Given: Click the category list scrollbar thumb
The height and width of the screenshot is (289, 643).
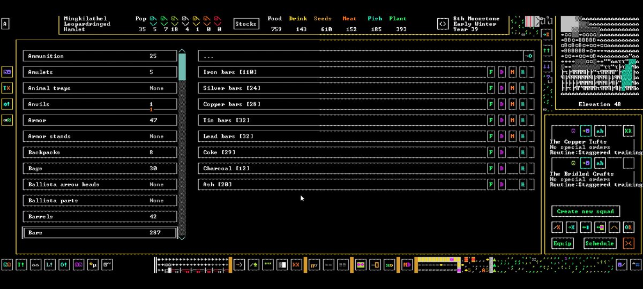Looking at the screenshot, I should tap(182, 67).
